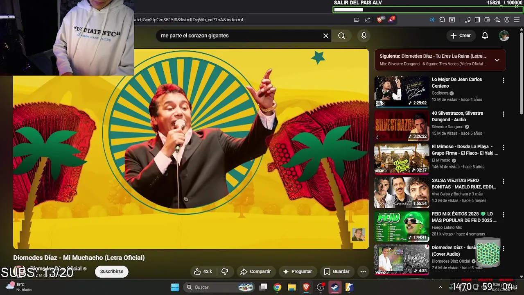This screenshot has width=524, height=295.
Task: Click the taskbar Buscar search box
Action: tap(219, 287)
